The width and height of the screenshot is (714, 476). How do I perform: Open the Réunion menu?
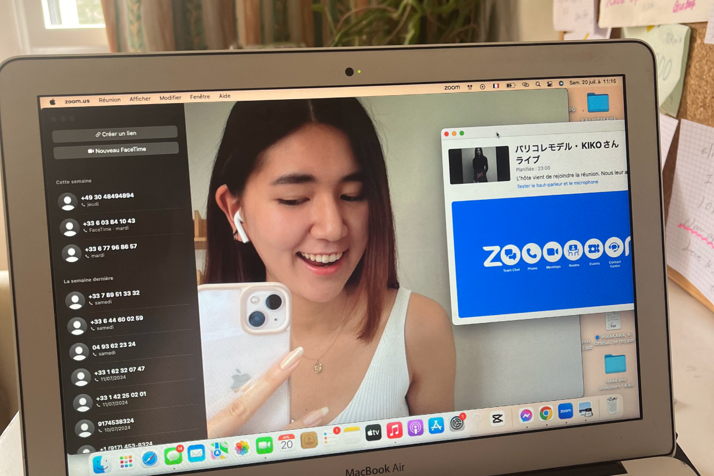click(110, 100)
